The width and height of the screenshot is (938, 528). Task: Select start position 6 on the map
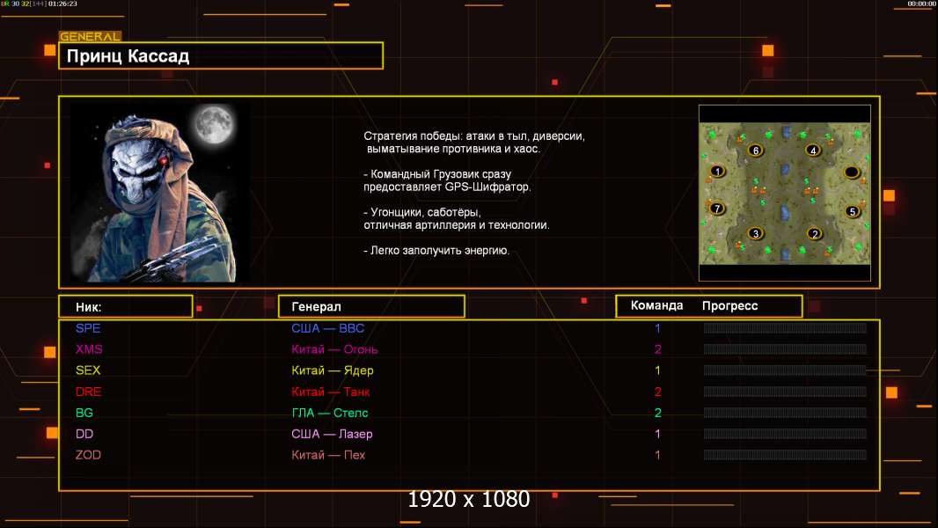click(756, 150)
